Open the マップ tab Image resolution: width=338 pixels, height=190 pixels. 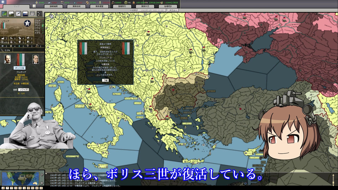coord(16,6)
